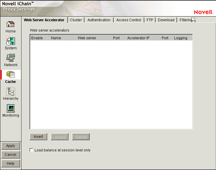Open the System settings icon
The width and height of the screenshot is (216, 170).
click(x=10, y=41)
